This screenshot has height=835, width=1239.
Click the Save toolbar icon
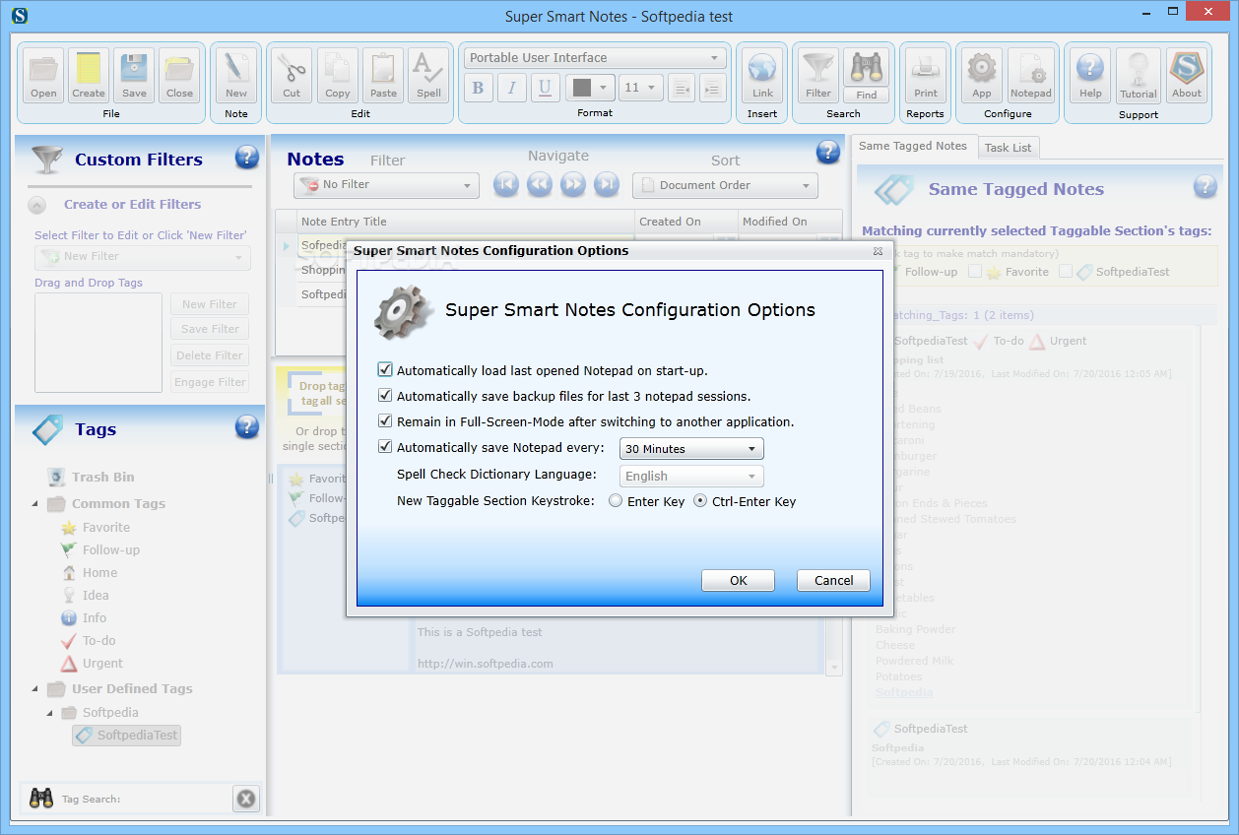pos(134,76)
